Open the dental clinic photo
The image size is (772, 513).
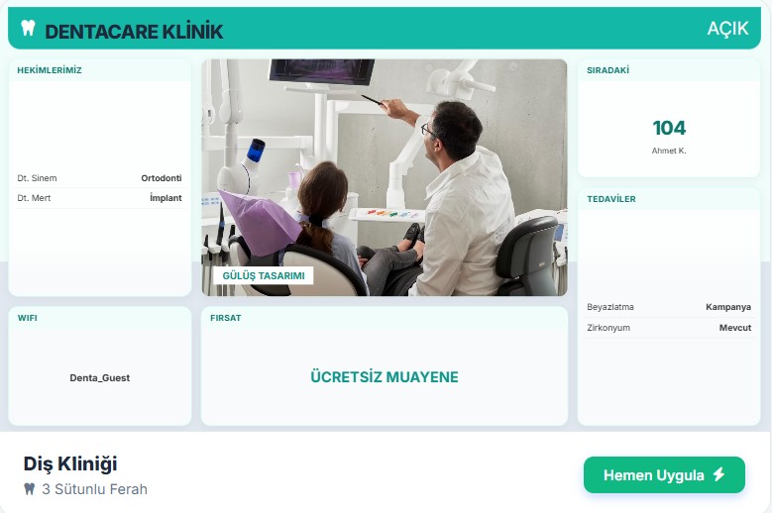(385, 177)
